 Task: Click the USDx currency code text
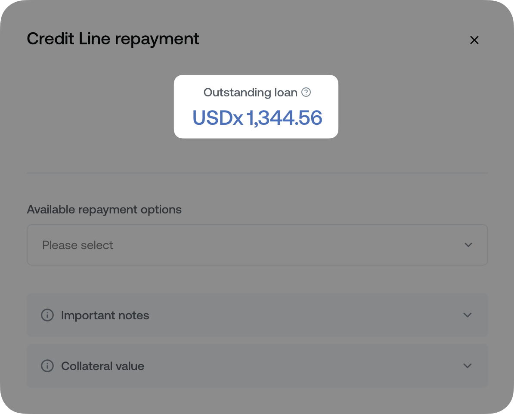[x=217, y=118]
